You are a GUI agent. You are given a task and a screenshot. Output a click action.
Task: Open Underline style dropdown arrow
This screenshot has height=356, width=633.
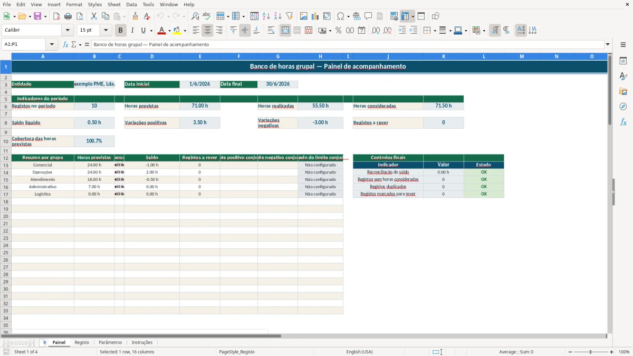[151, 31]
